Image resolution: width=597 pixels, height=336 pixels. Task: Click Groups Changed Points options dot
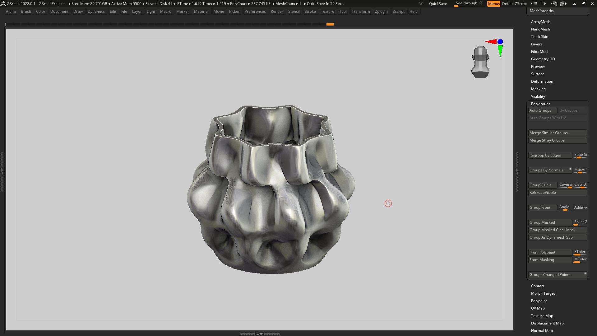click(585, 273)
